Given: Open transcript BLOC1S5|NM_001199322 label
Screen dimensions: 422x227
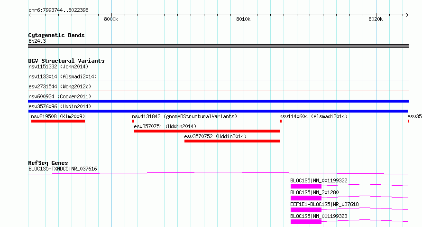Looking at the screenshot, I should tap(319, 180).
